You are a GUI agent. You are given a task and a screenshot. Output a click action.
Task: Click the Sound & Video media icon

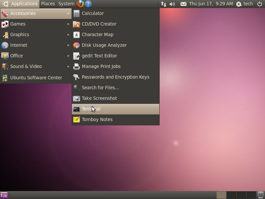[x=5, y=67]
